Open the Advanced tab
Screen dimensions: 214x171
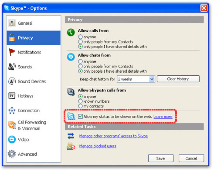[x=34, y=154]
